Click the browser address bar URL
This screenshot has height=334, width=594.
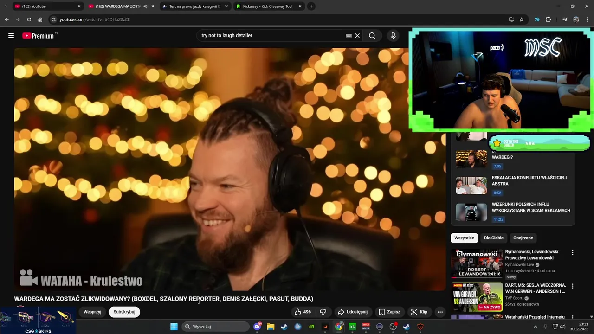point(95,19)
